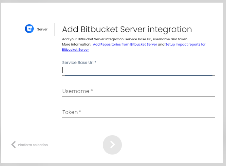
Task: Click the 'Add your Bitbucket Server integration' description
Action: point(125,39)
